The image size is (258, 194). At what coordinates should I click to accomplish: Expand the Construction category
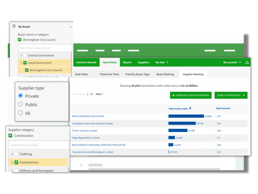(12, 163)
